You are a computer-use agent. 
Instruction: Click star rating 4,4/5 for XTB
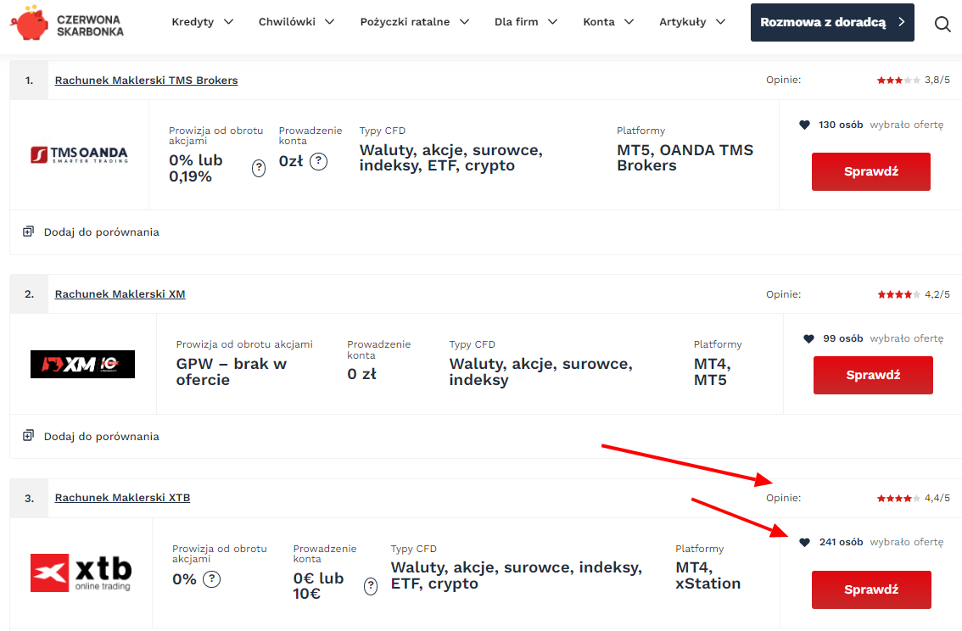coord(898,498)
